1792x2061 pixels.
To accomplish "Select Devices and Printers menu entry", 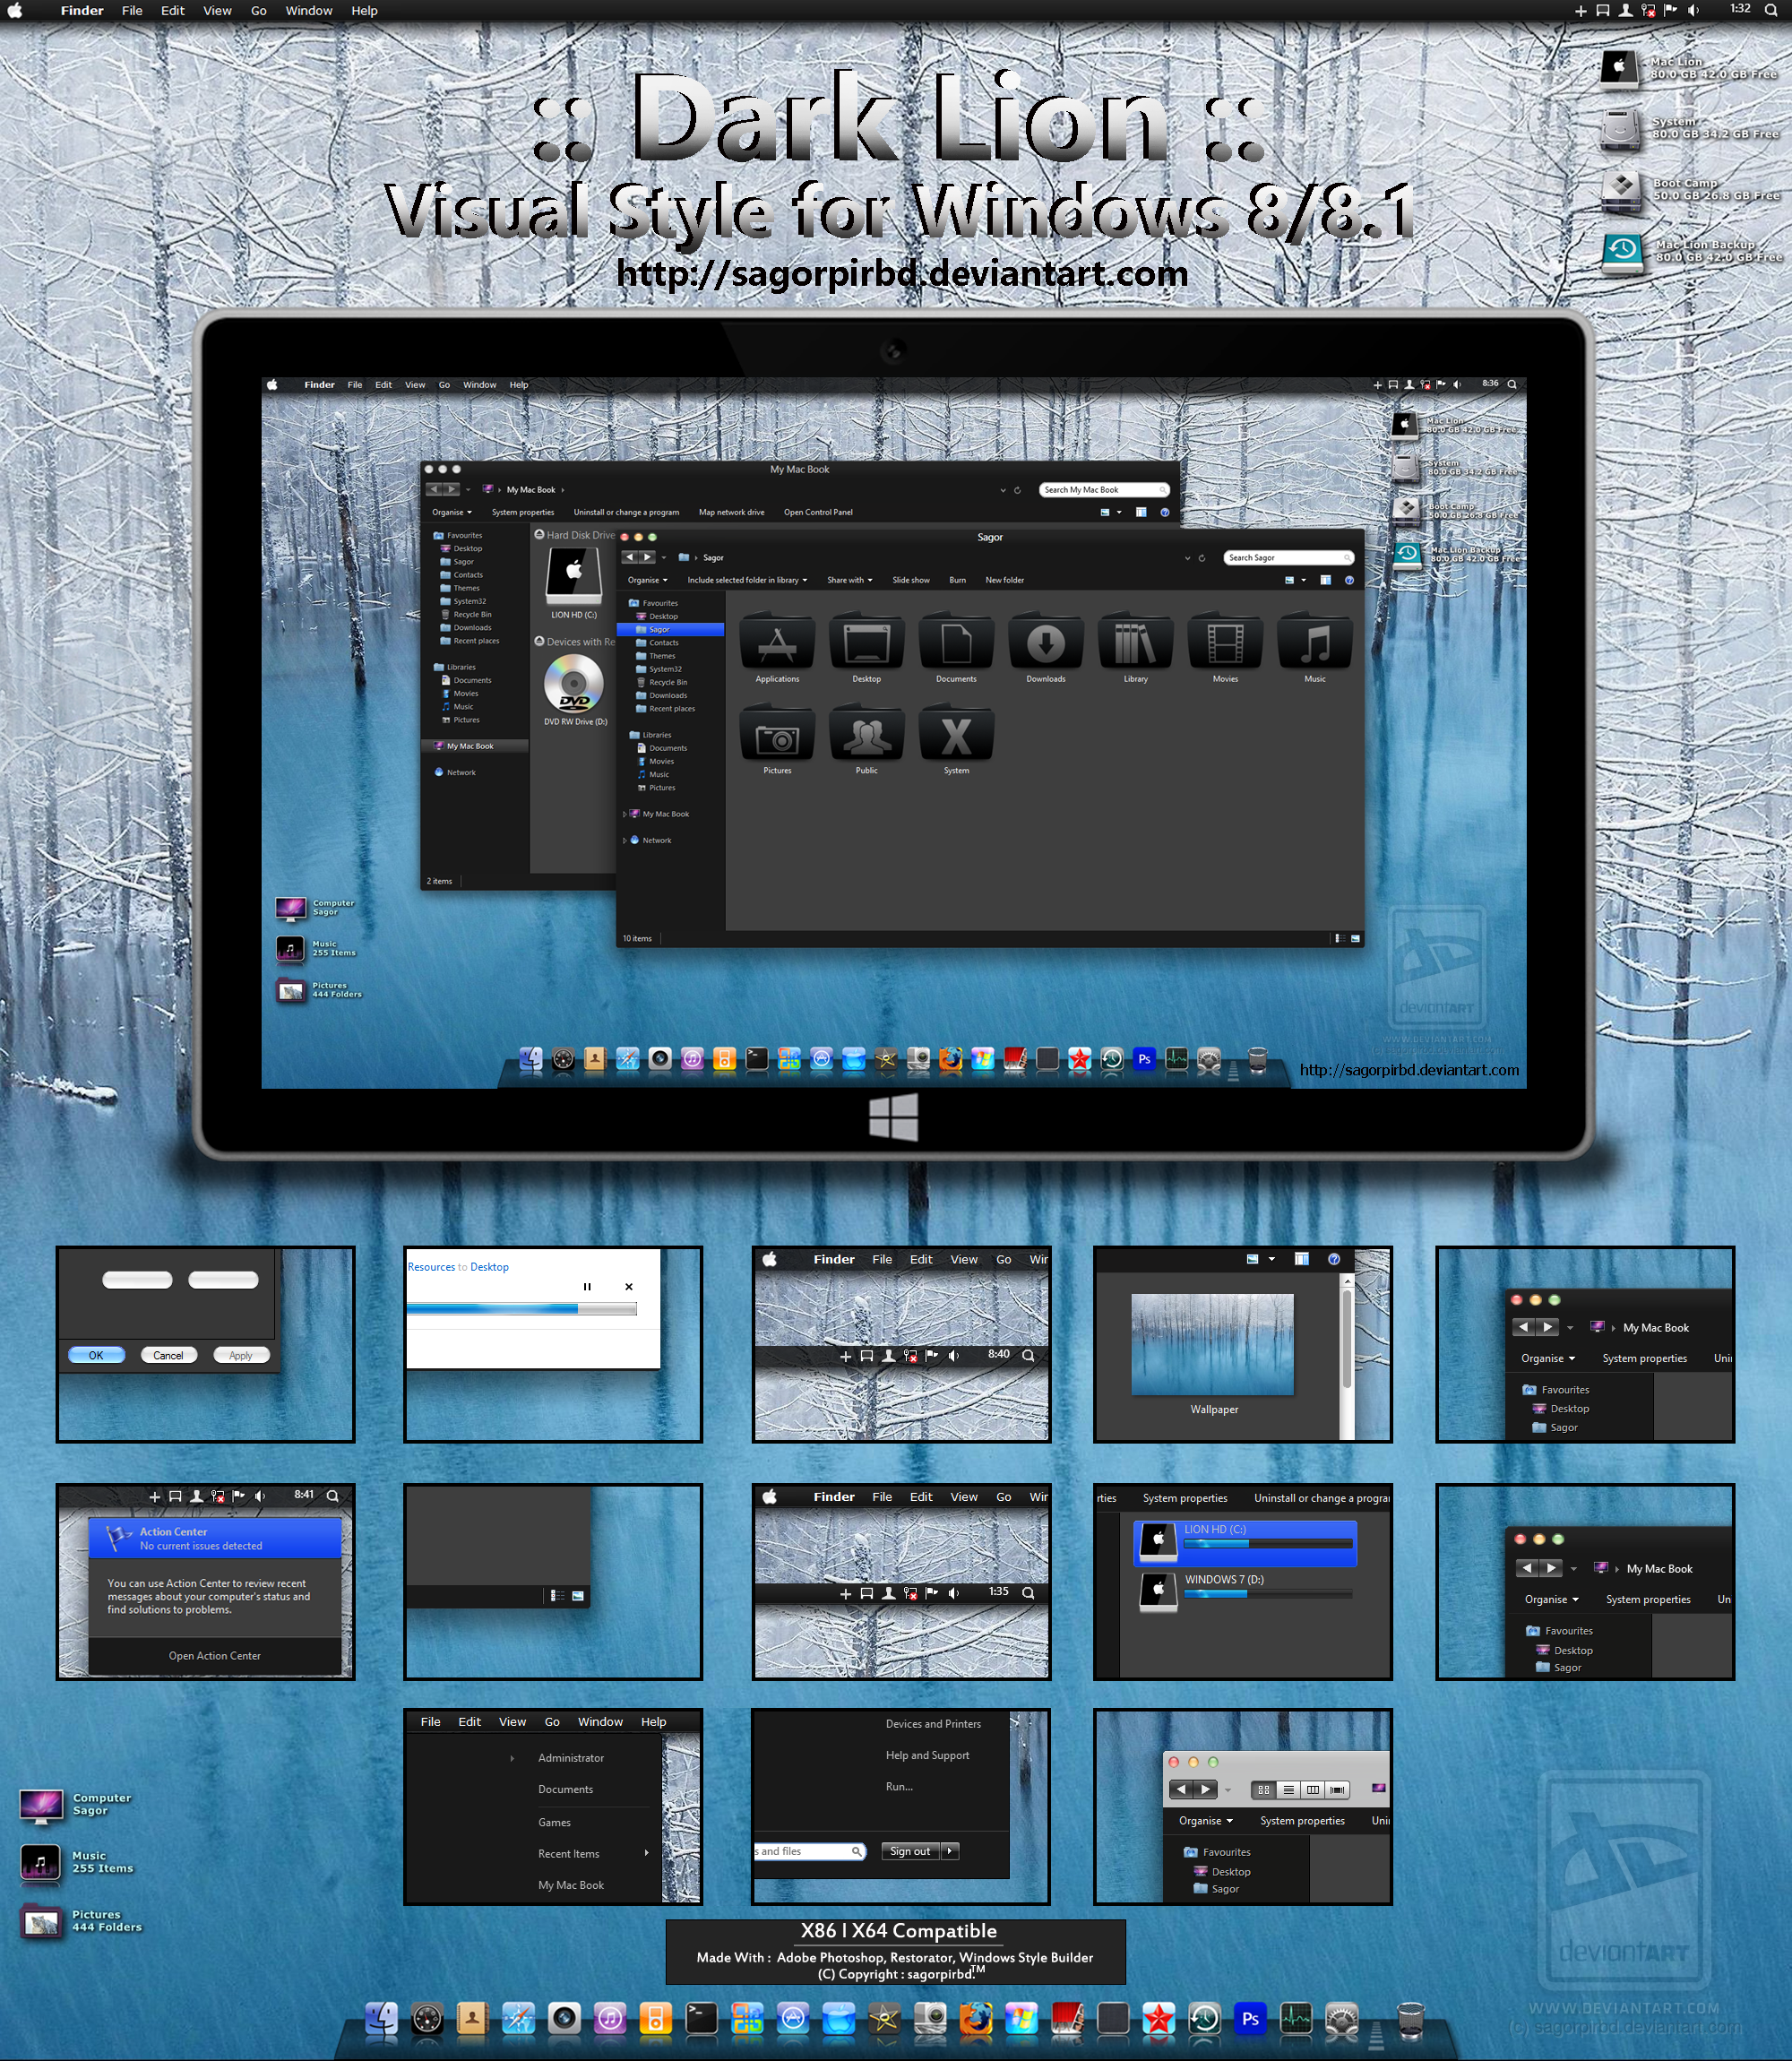I will (933, 1724).
